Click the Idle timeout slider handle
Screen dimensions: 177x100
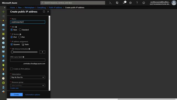[12, 52]
